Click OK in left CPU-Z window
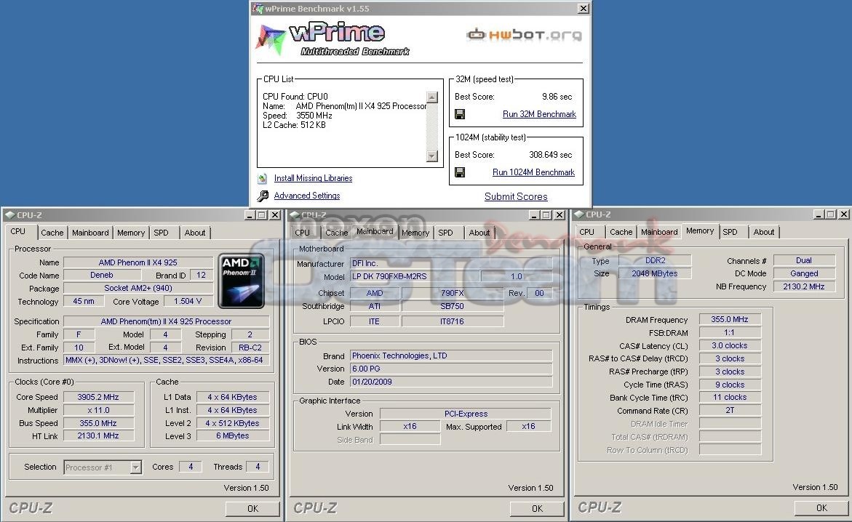 pyautogui.click(x=252, y=508)
